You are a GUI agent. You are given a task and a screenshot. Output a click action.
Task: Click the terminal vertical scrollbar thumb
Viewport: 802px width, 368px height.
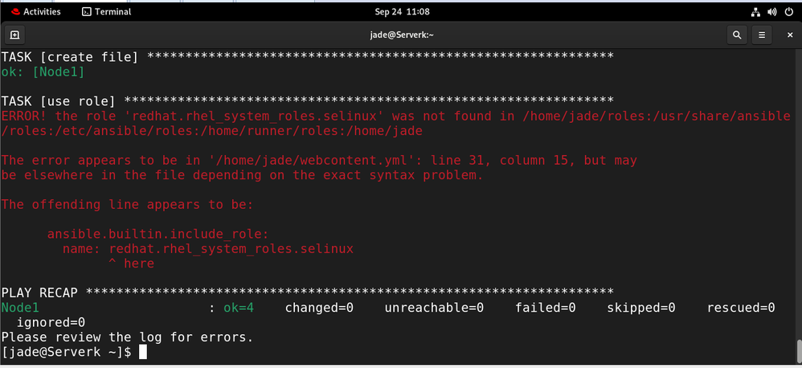tap(797, 350)
